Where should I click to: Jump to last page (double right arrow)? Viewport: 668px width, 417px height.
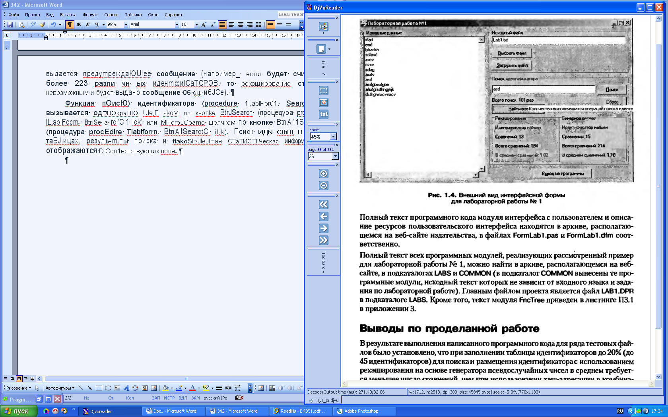(324, 240)
